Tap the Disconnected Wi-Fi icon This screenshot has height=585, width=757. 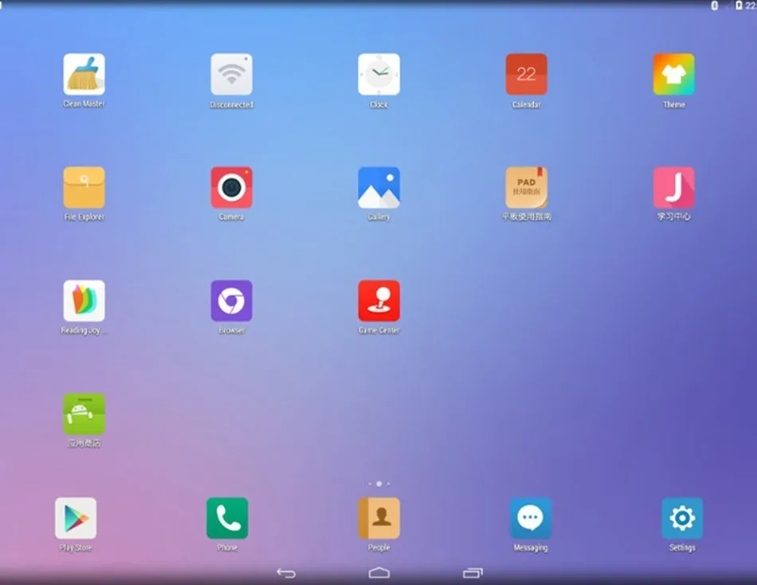coord(231,74)
